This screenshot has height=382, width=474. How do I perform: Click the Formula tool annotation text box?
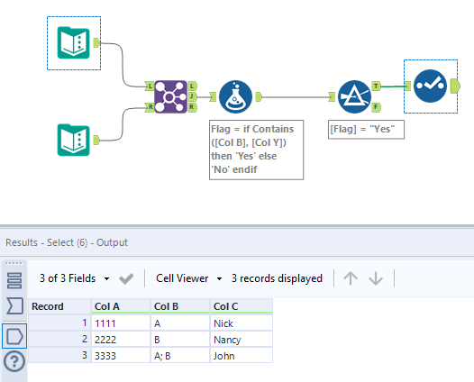[256, 150]
